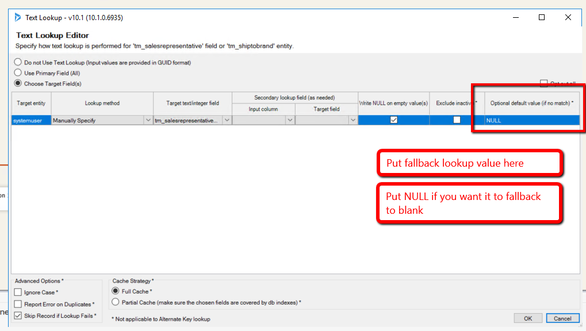This screenshot has width=586, height=331.
Task: Click the Text Lookup app icon in title bar
Action: pyautogui.click(x=18, y=18)
